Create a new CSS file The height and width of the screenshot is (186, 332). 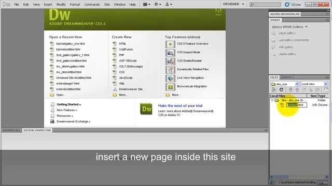tap(121, 72)
